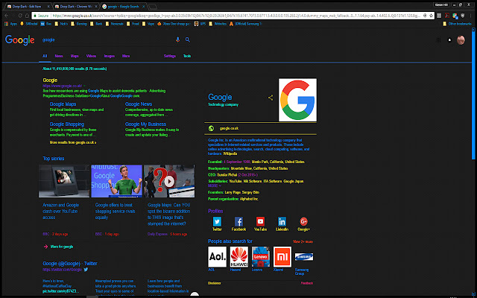Click the More for google link

click(x=61, y=246)
